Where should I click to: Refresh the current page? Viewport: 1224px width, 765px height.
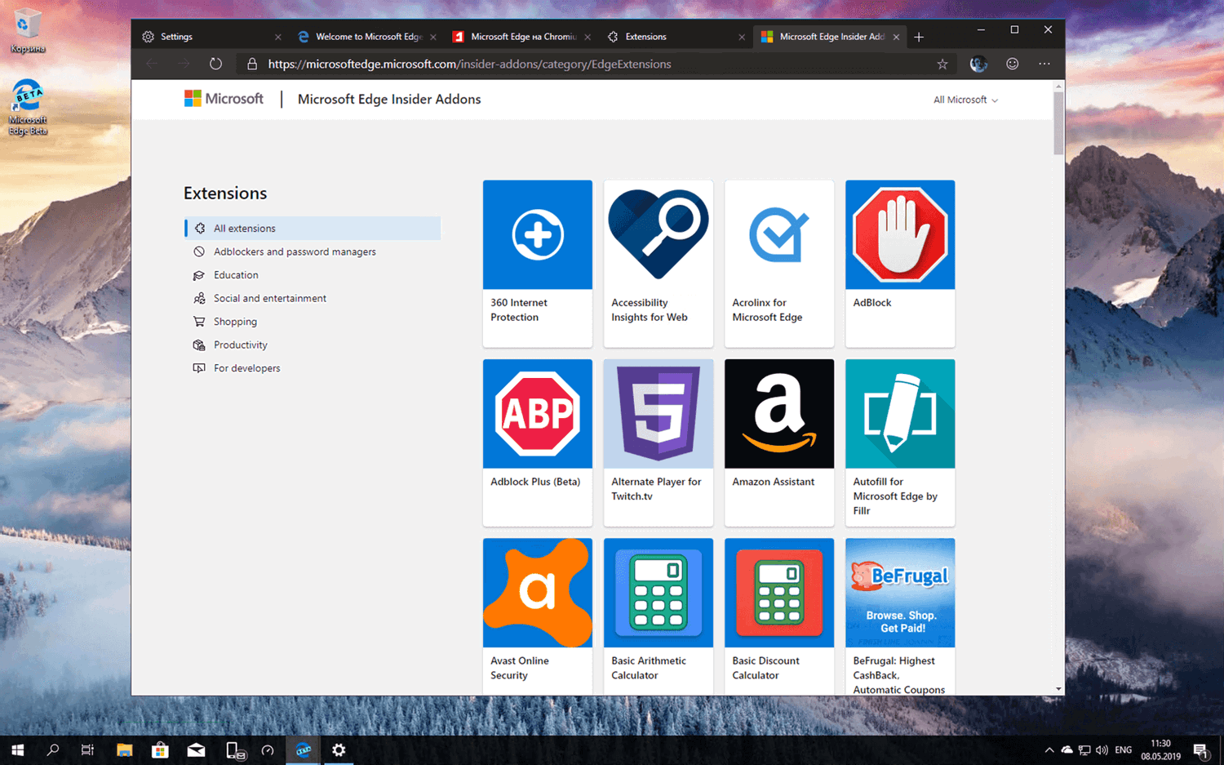(215, 64)
